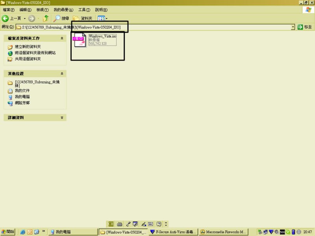
Task: Open the 檢視(V) menu
Action: click(43, 9)
